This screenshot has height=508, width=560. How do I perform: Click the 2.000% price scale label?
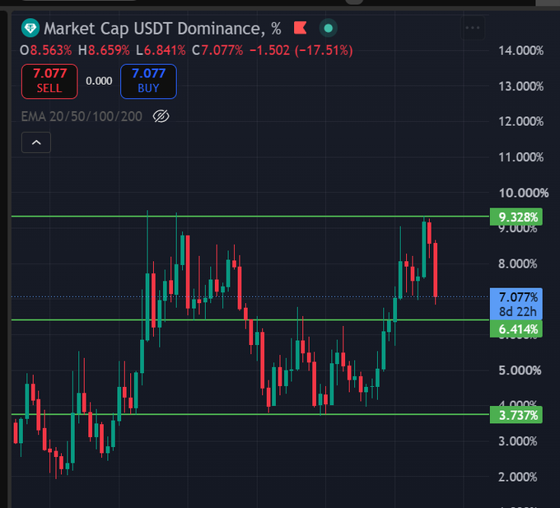click(x=518, y=477)
